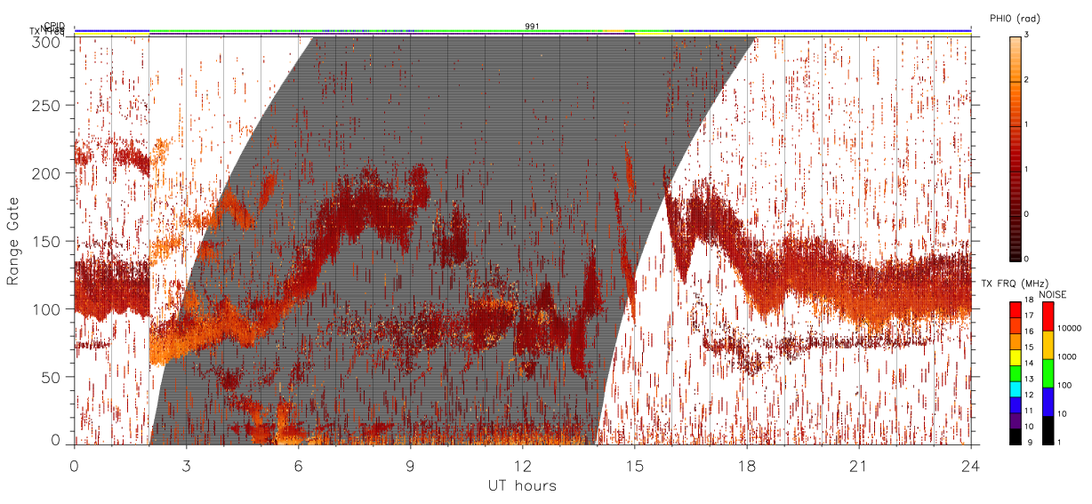
Task: Click the '991' CPID label above the plot
Action: [532, 27]
